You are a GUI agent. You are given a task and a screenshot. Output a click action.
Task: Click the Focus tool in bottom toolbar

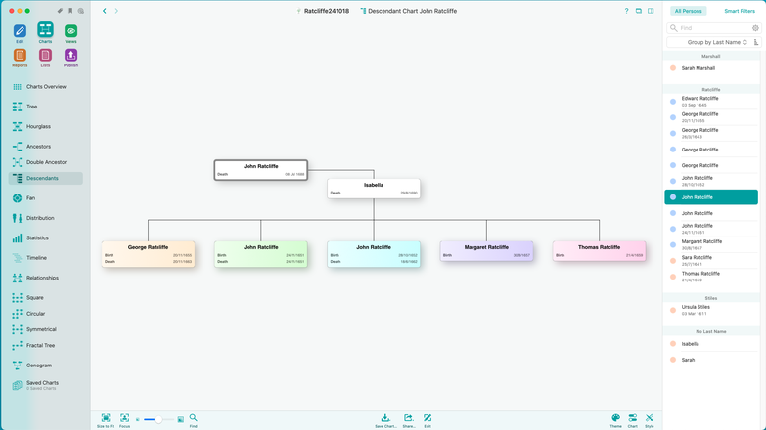tap(124, 420)
